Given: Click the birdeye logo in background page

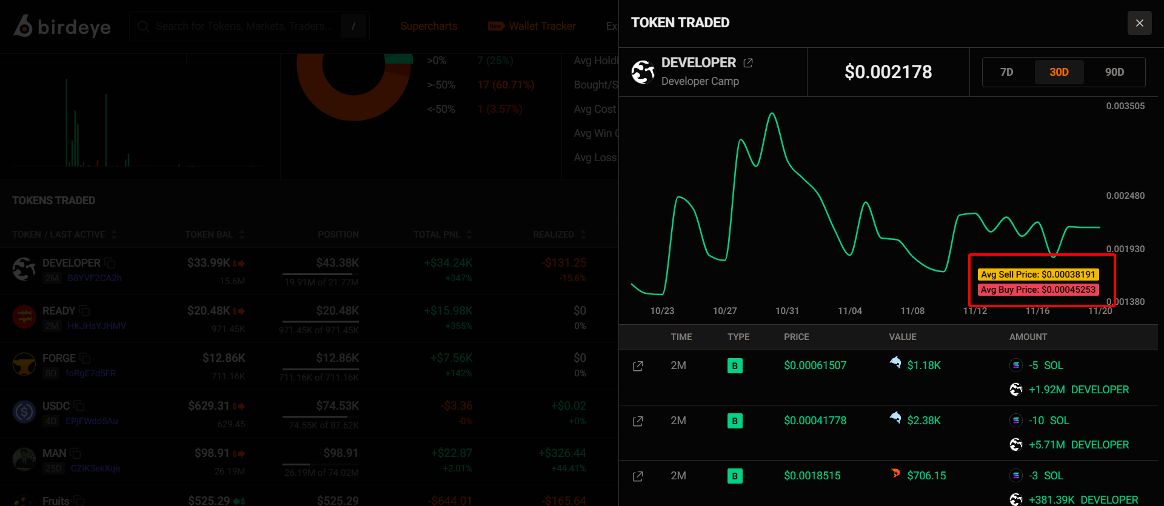Looking at the screenshot, I should click(x=62, y=26).
